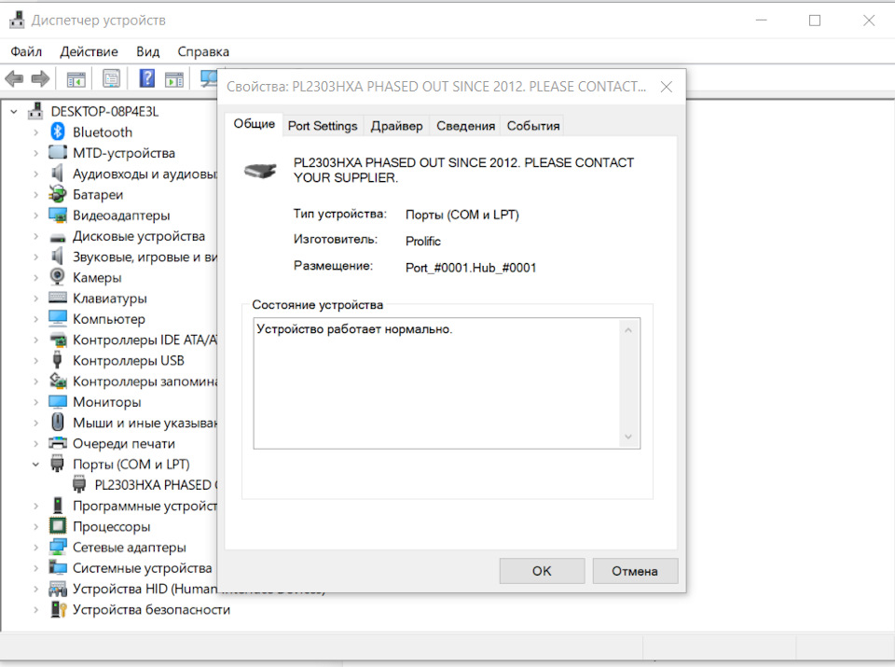895x667 pixels.
Task: Open the Файл menu
Action: [26, 51]
